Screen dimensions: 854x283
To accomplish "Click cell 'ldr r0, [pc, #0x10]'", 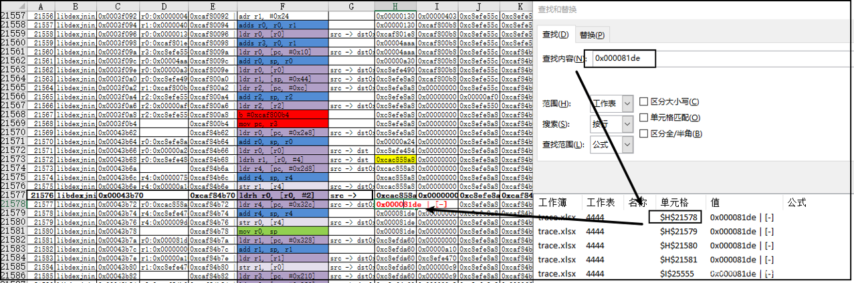I will coord(282,52).
